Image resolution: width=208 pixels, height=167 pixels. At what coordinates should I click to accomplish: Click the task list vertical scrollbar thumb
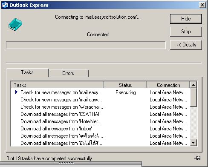point(193,98)
